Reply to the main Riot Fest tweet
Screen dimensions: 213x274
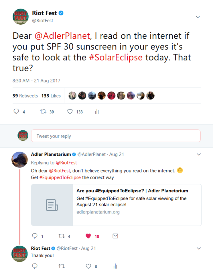[x=17, y=111]
